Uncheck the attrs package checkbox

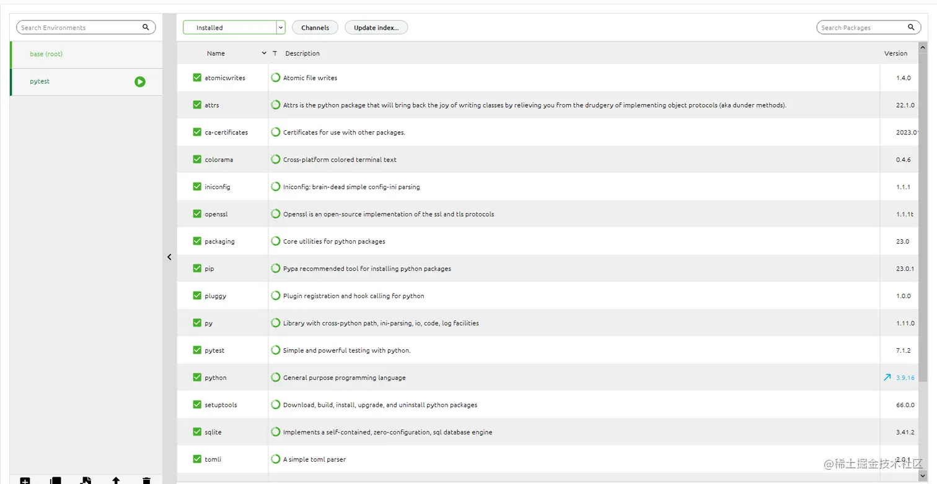pos(197,105)
